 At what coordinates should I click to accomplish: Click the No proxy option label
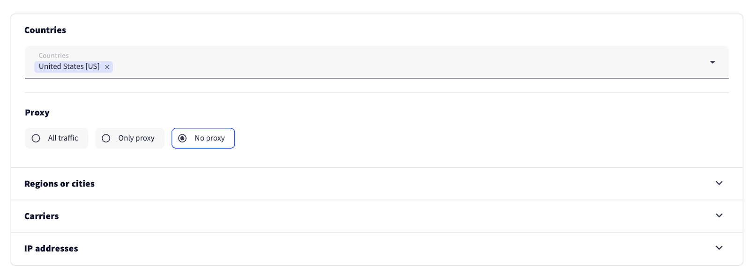(210, 138)
